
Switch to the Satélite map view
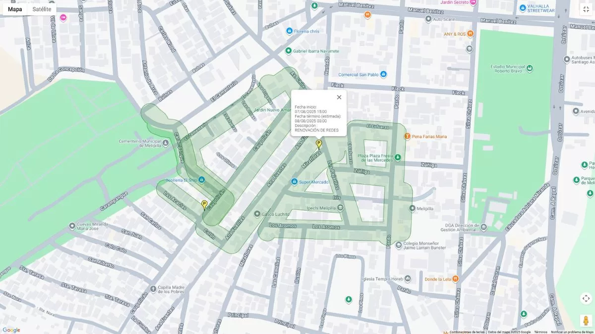pyautogui.click(x=42, y=9)
